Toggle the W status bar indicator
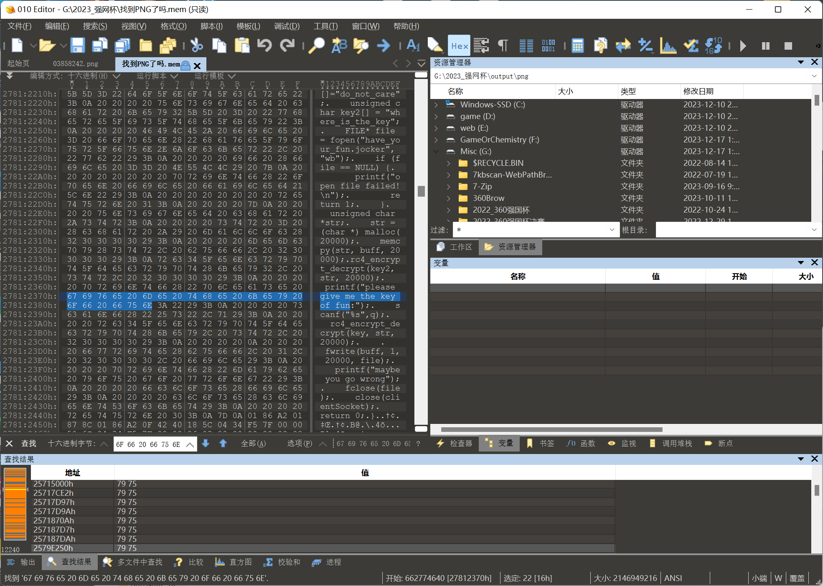823x586 pixels. click(x=778, y=578)
